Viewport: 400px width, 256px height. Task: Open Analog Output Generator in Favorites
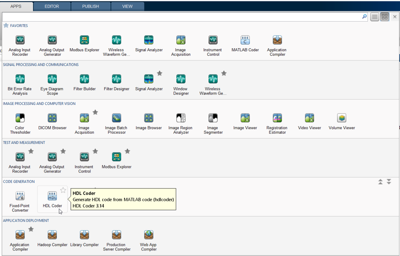click(52, 46)
